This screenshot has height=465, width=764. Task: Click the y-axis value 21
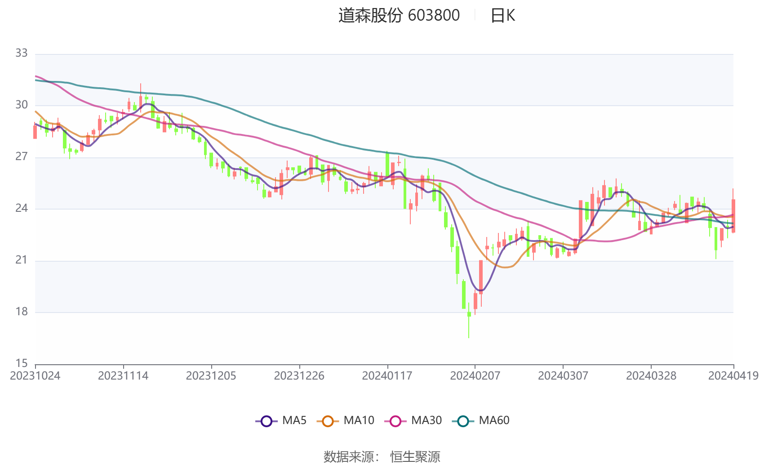click(22, 260)
